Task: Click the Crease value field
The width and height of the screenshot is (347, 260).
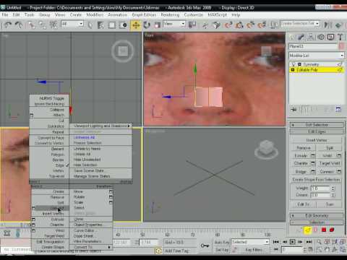Action: [x=320, y=195]
